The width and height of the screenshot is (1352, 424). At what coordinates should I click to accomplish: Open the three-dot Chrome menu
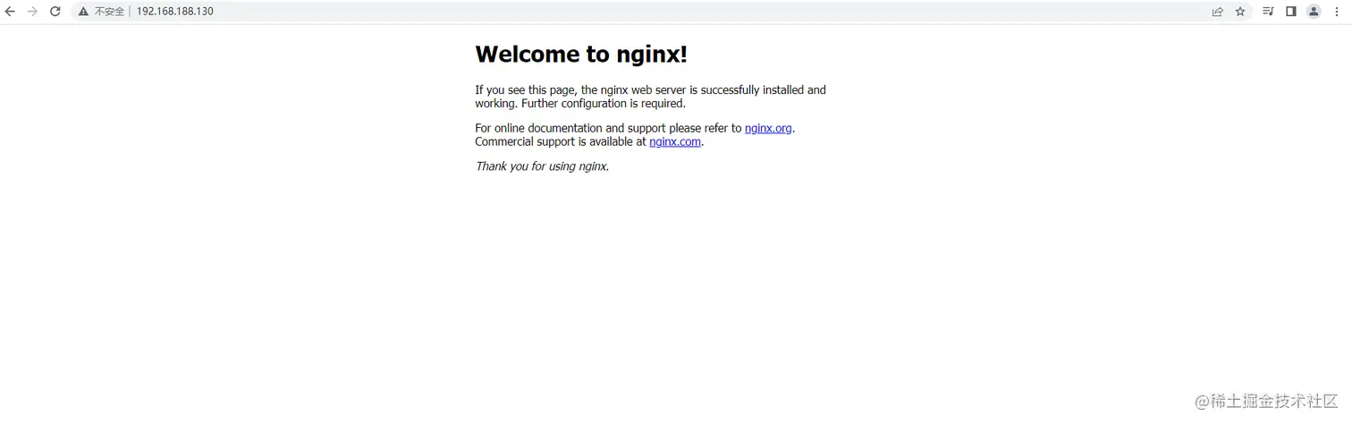tap(1337, 12)
